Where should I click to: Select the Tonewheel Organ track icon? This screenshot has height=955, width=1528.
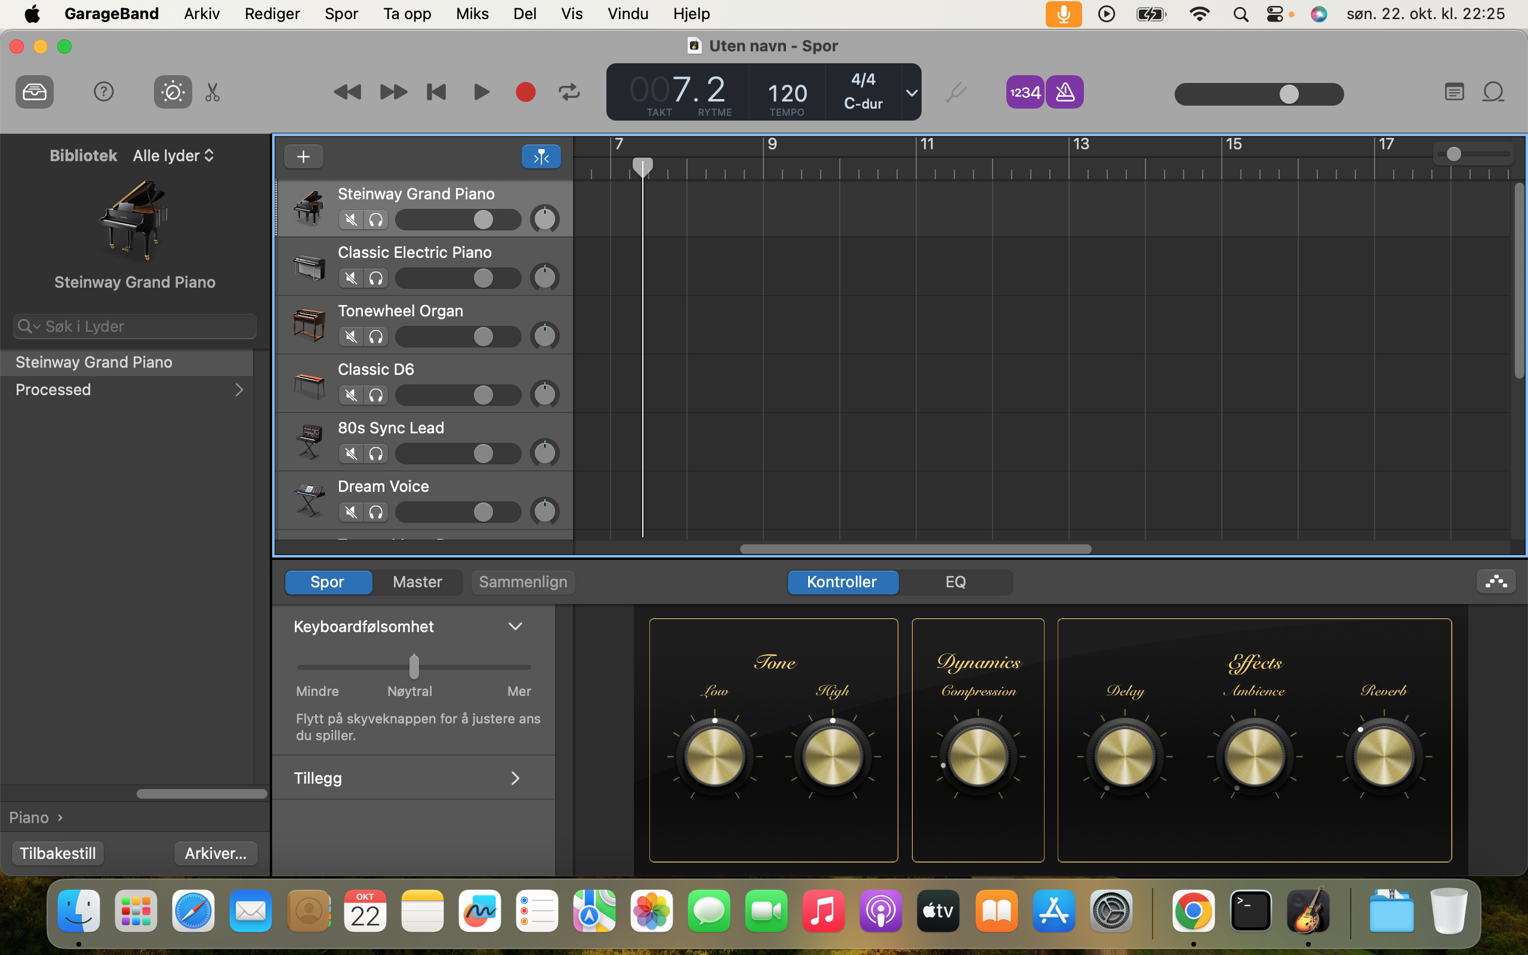coord(309,325)
